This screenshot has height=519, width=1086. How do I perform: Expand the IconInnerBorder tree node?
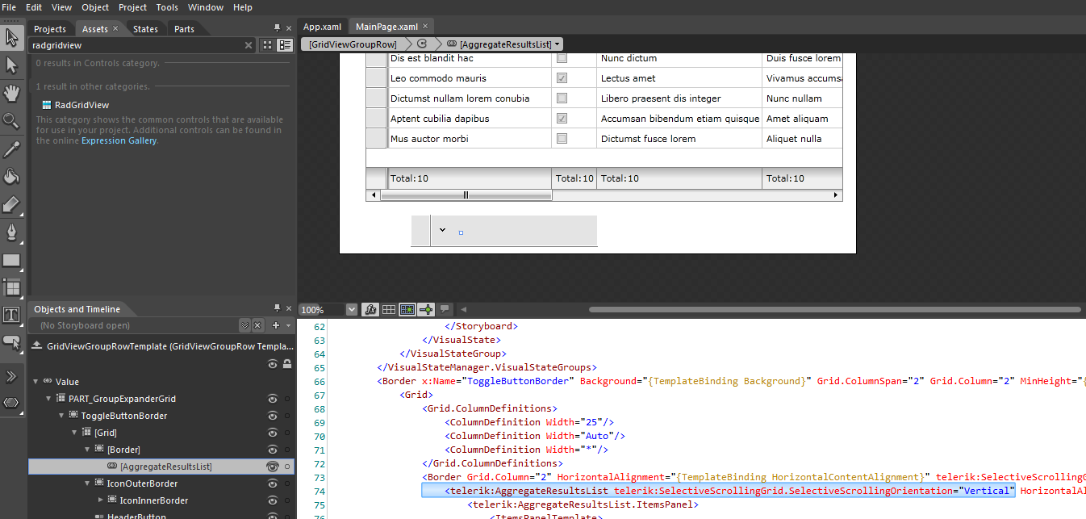(101, 500)
